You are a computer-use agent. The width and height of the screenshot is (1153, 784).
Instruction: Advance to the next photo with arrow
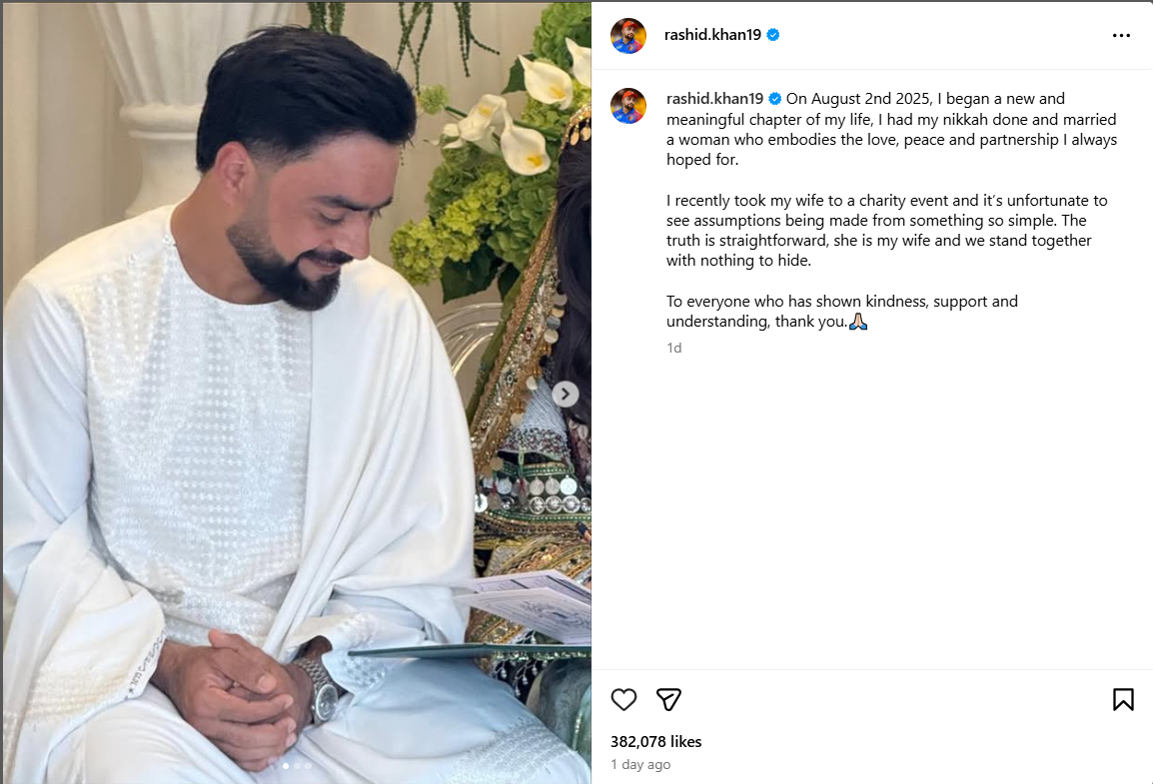pyautogui.click(x=565, y=394)
